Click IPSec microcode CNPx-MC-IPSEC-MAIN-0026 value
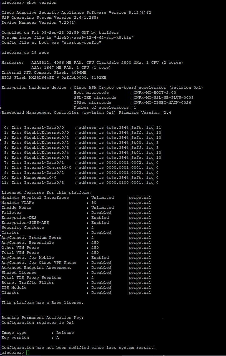Screen dimensions: 226x356 [162, 103]
